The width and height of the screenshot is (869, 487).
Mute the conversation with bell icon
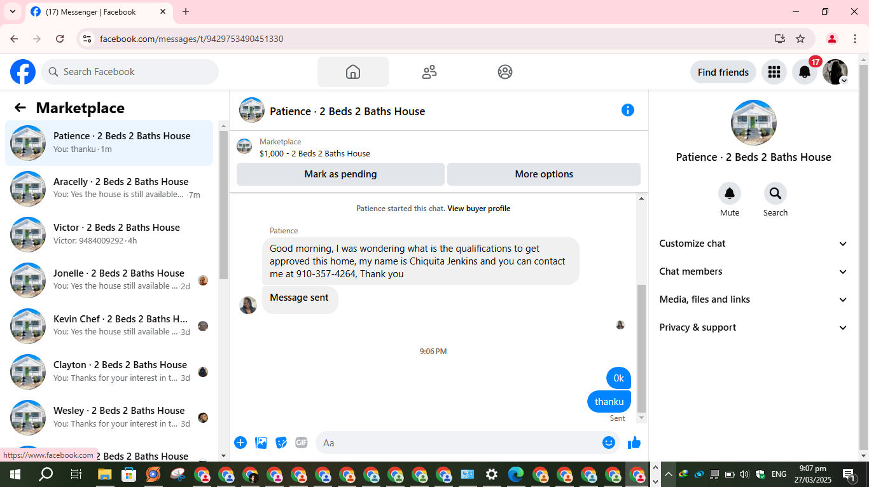click(730, 193)
